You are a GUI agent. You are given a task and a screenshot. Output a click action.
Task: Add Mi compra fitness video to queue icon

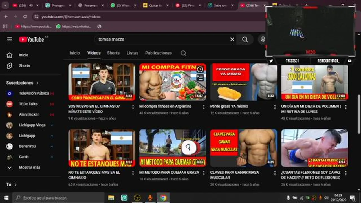point(200,78)
